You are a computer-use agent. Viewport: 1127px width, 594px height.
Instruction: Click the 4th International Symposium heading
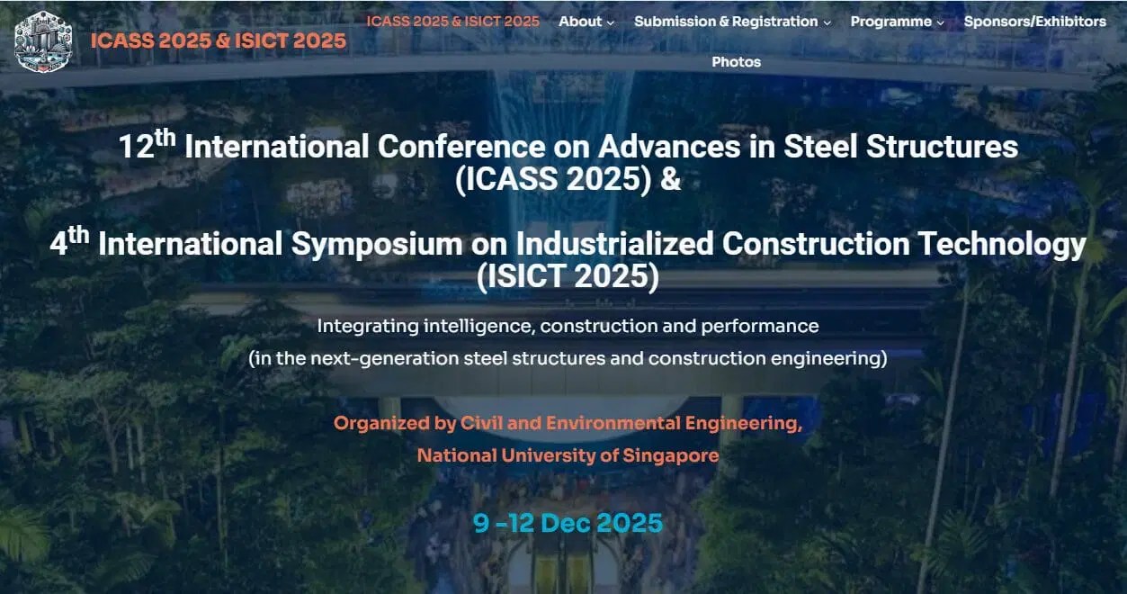tap(568, 259)
